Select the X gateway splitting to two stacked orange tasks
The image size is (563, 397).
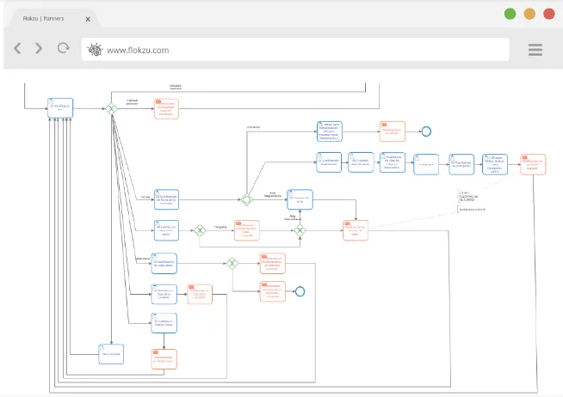click(x=232, y=263)
